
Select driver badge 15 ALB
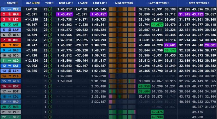[x=11, y=81]
